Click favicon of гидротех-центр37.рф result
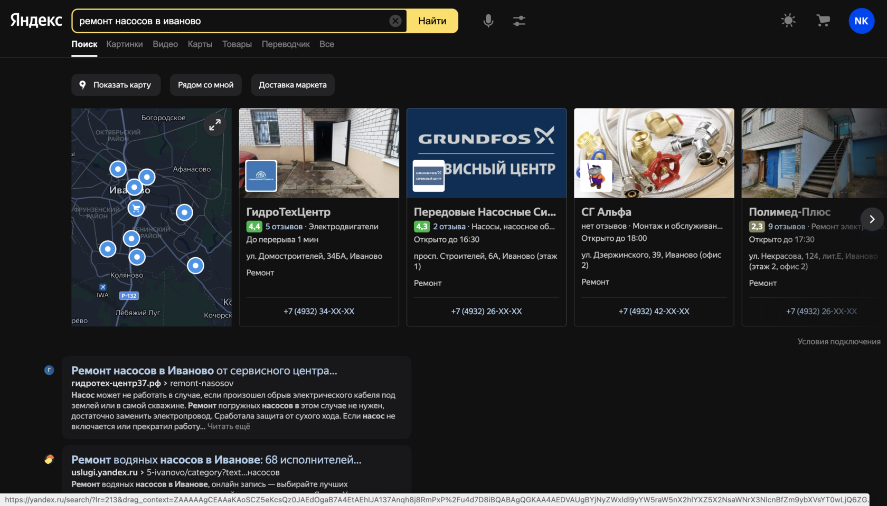The width and height of the screenshot is (887, 506). click(49, 370)
